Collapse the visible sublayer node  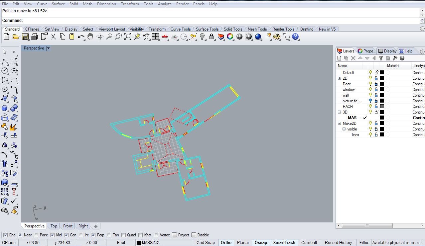coord(344,129)
